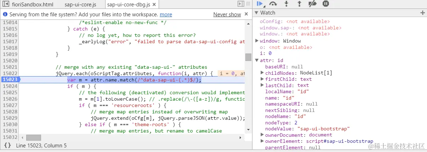Pretty print the source code

pos(7,146)
